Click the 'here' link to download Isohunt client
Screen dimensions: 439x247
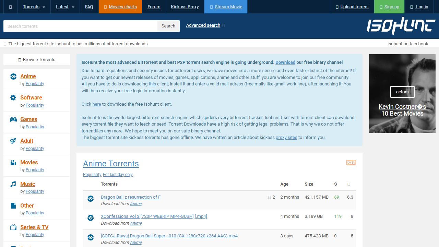pos(97,104)
